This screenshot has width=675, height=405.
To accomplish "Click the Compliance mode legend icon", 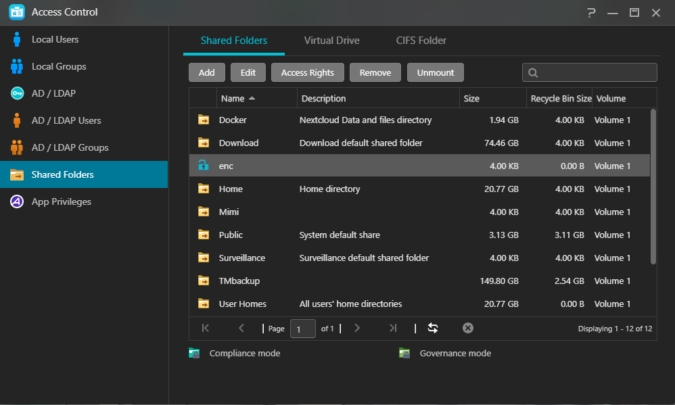I will click(194, 353).
